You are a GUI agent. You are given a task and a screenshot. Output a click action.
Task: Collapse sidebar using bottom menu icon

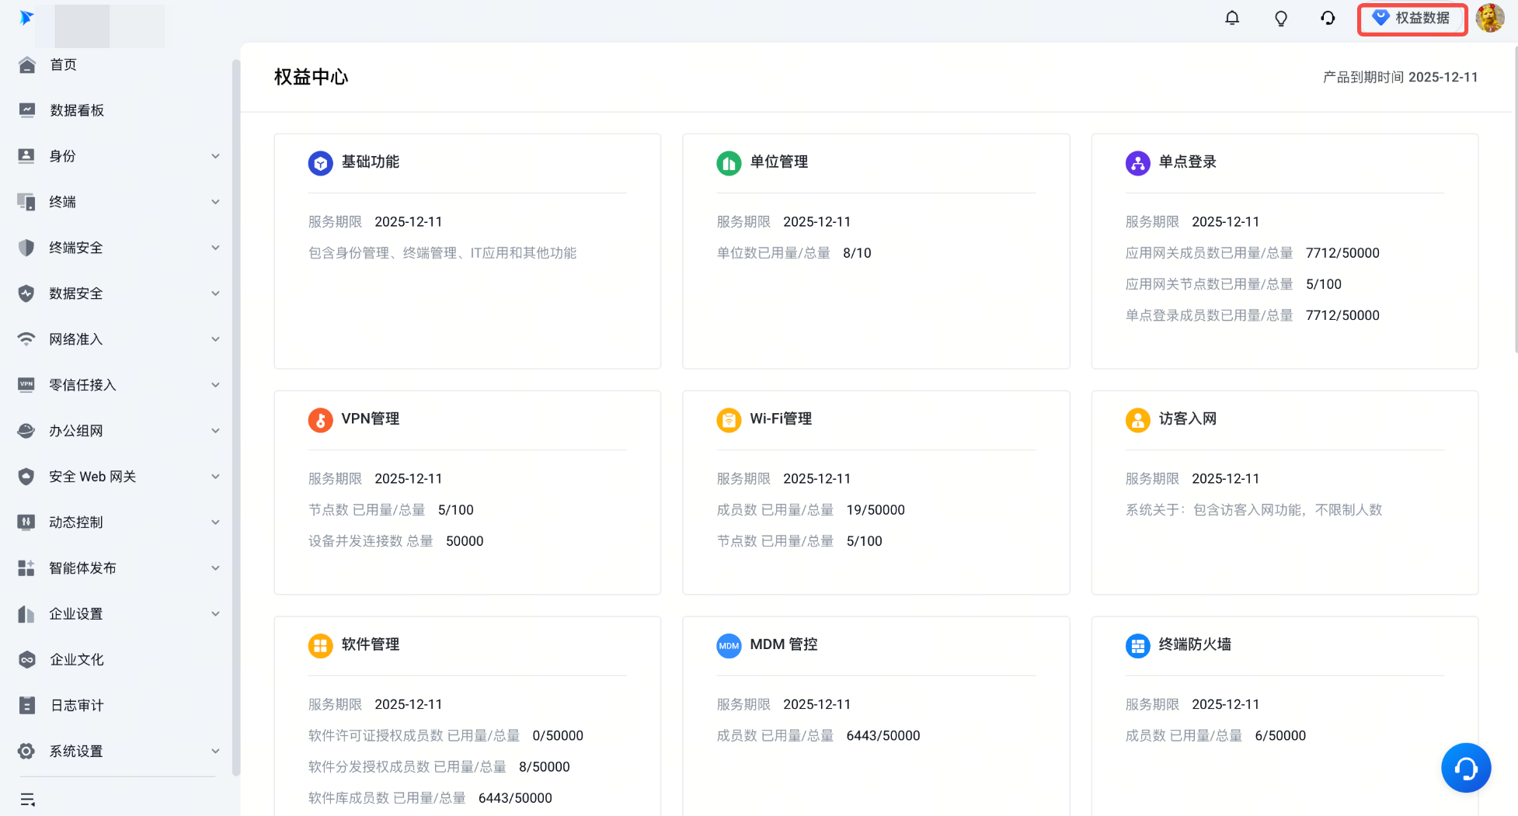point(28,799)
